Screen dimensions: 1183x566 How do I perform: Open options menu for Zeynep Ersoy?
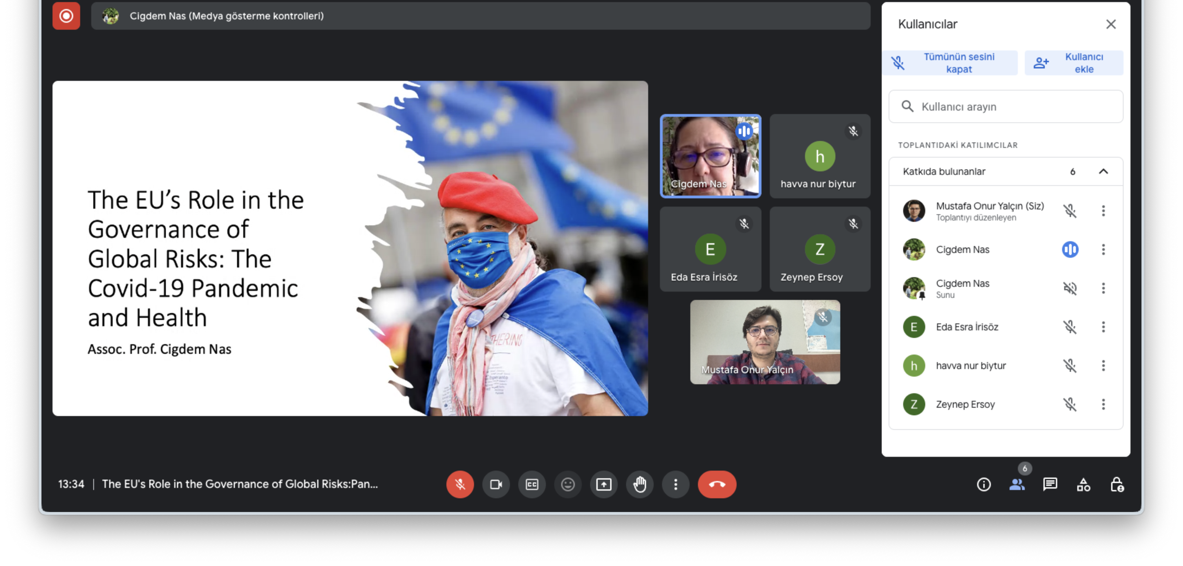click(1103, 404)
